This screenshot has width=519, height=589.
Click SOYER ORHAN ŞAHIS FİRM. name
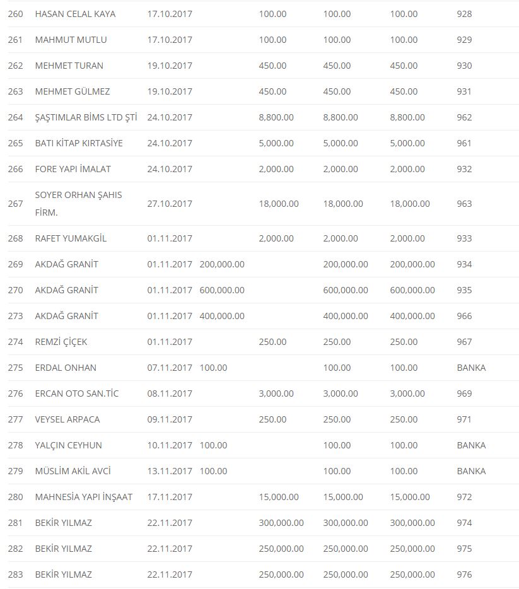(x=78, y=203)
